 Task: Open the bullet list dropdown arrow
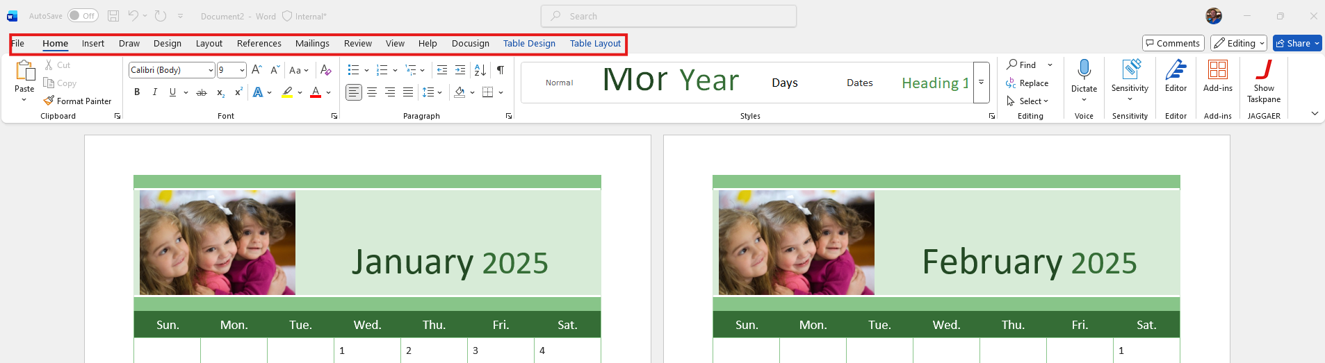366,70
